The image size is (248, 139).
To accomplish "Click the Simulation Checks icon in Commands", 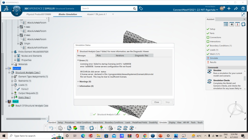I will pos(210,81).
